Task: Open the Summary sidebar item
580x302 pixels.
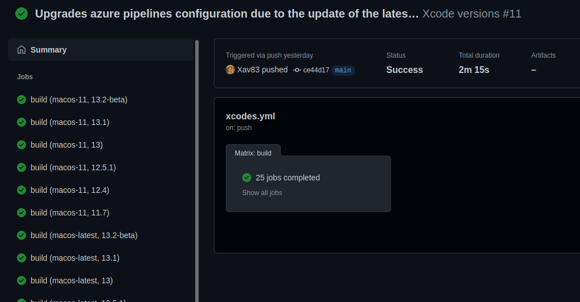Action: coord(100,50)
